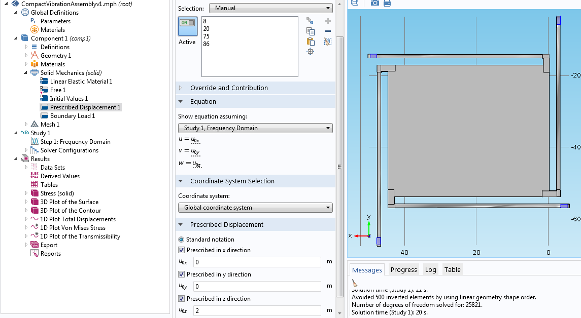Clear messages with the broom icon
The height and width of the screenshot is (318, 581).
(355, 284)
